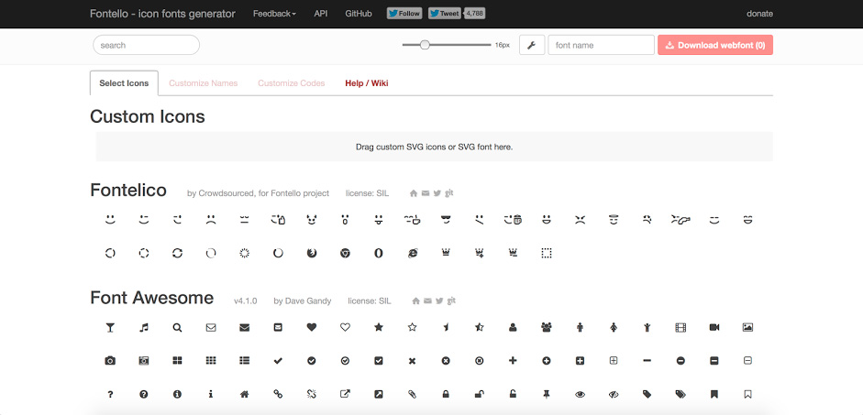Select the unhappy frown emoticon in Fontelico
This screenshot has height=415, width=863.
211,220
